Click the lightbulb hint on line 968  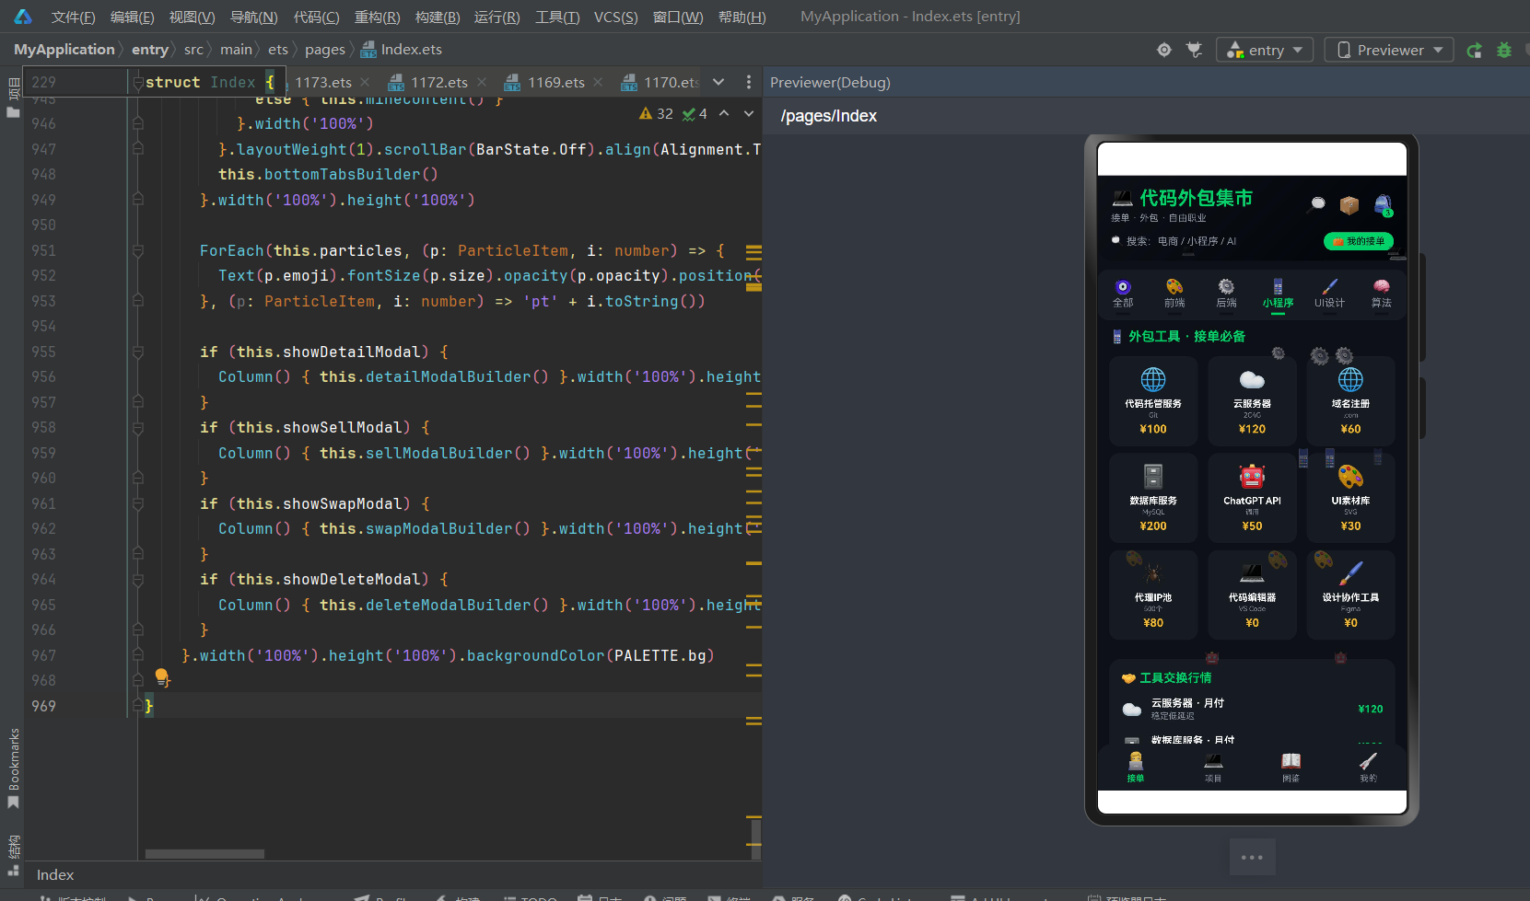tap(162, 677)
